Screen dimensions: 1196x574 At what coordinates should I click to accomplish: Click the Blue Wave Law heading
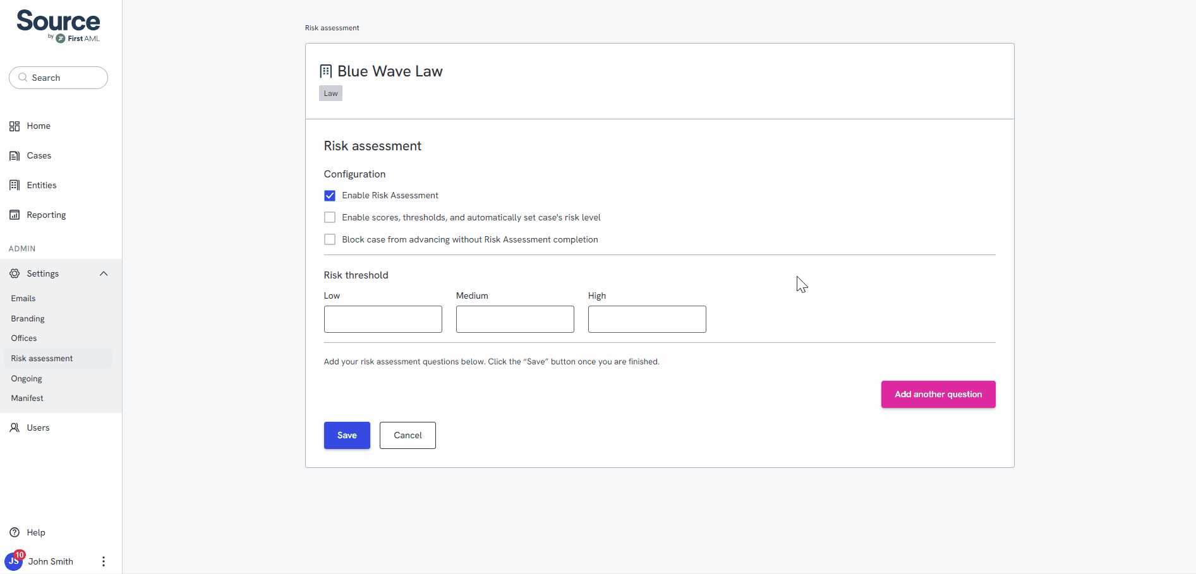pos(390,71)
